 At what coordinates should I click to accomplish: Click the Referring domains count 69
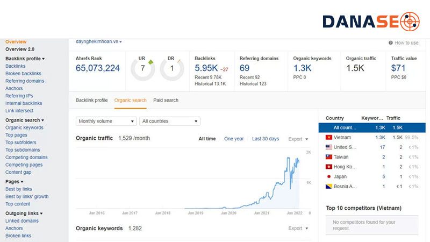245,68
